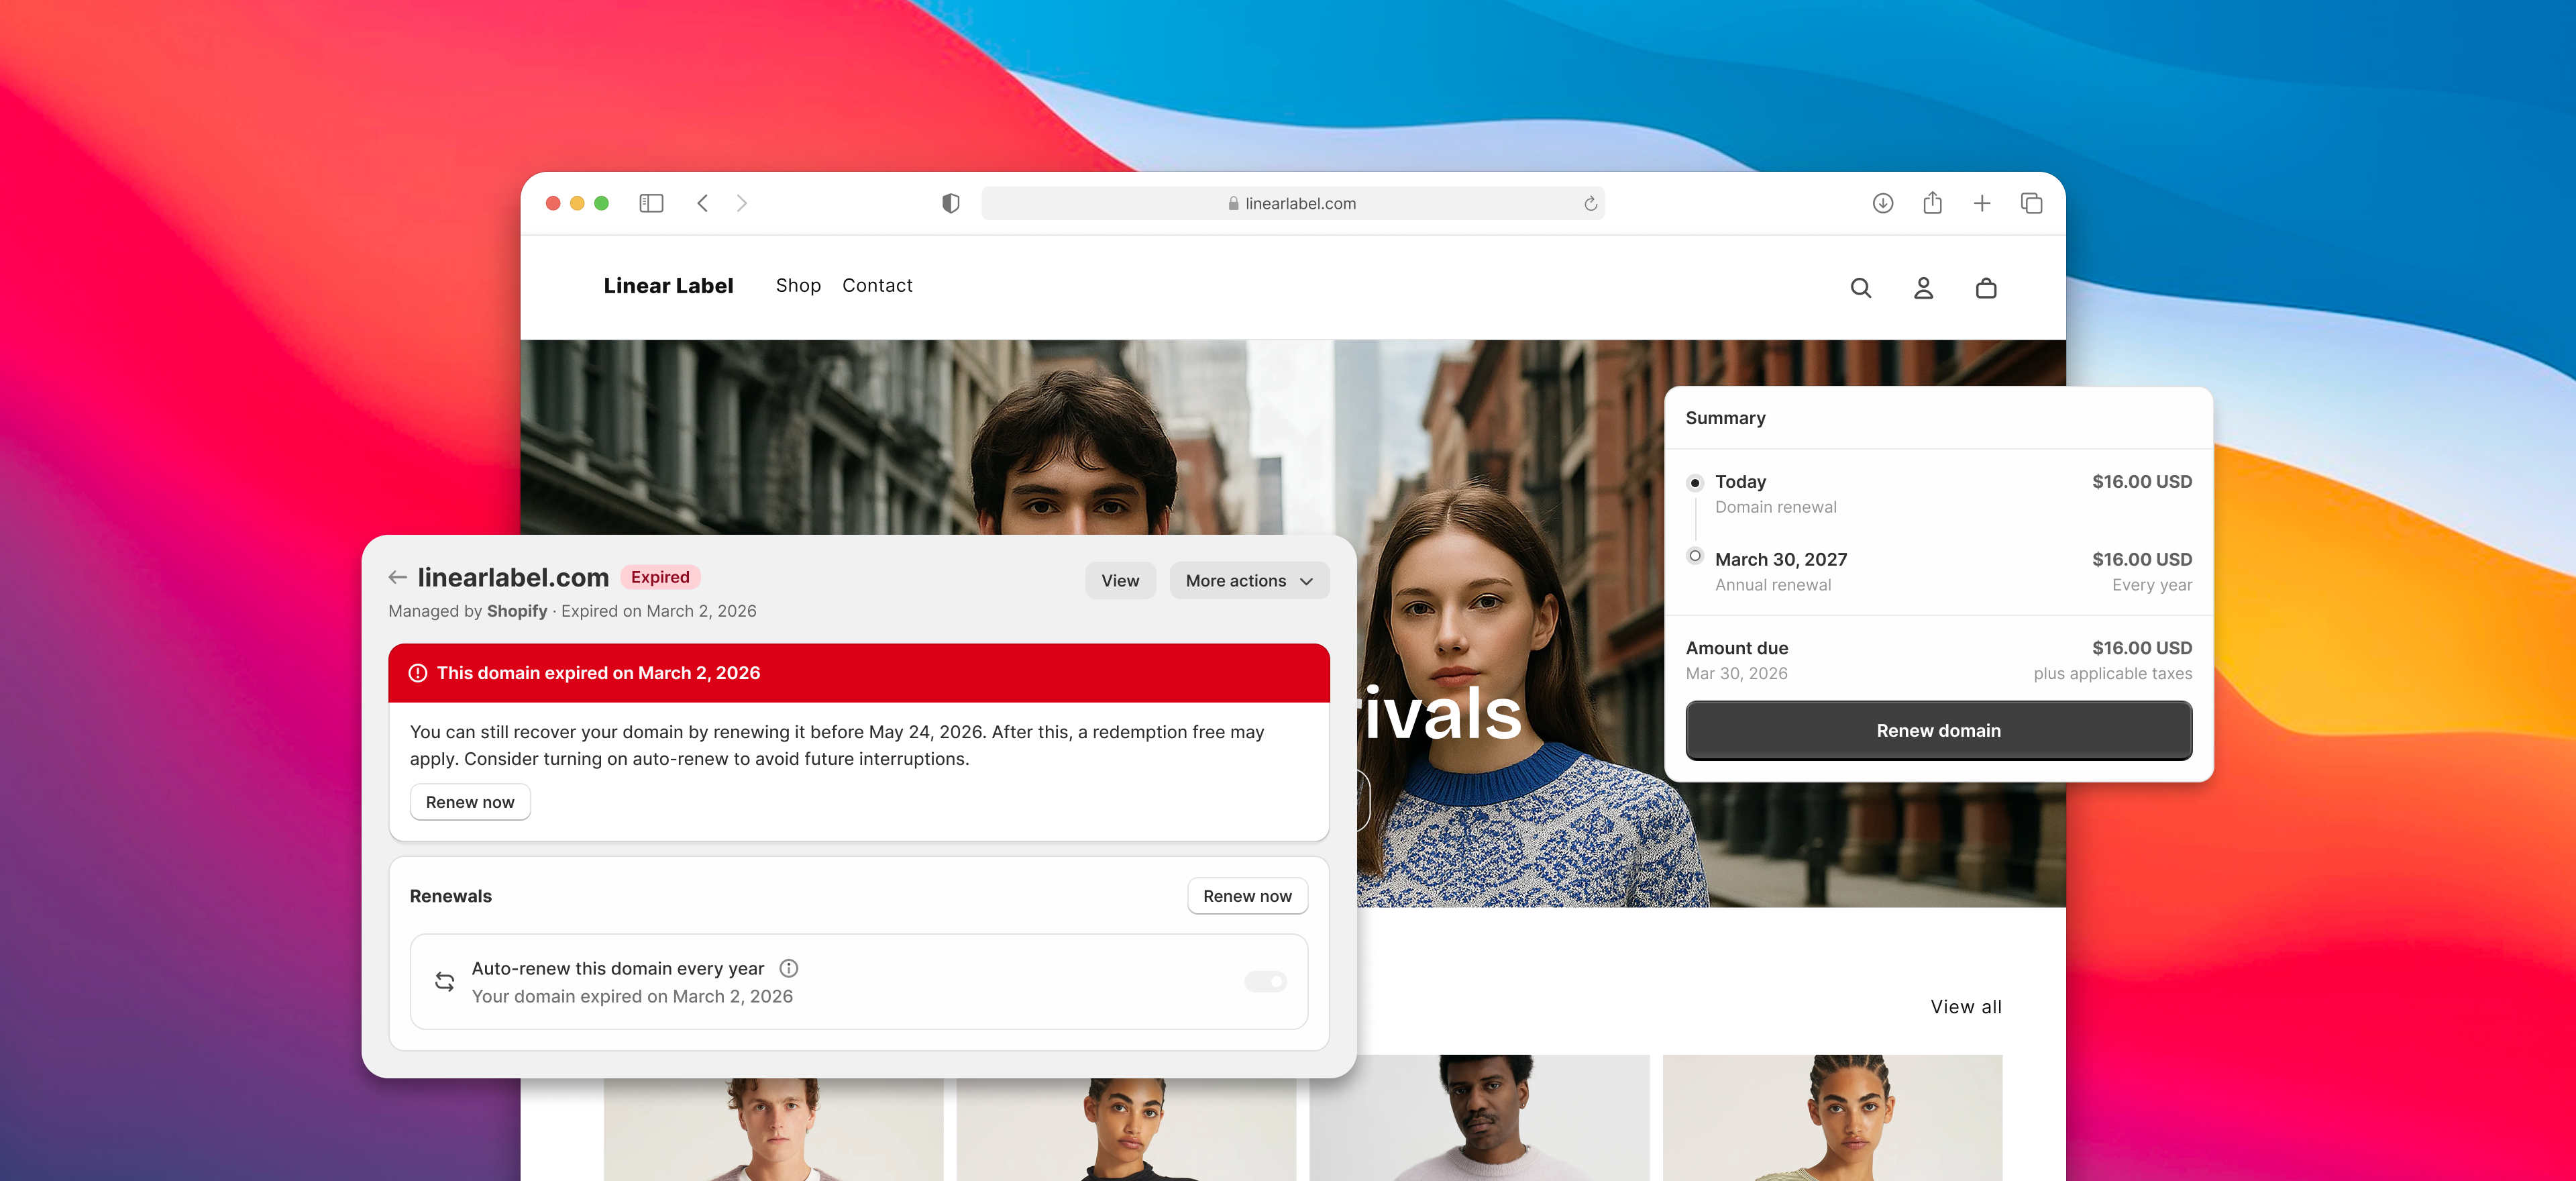Viewport: 2576px width, 1181px height.
Task: Select the alert icon in expired banner
Action: (x=418, y=673)
